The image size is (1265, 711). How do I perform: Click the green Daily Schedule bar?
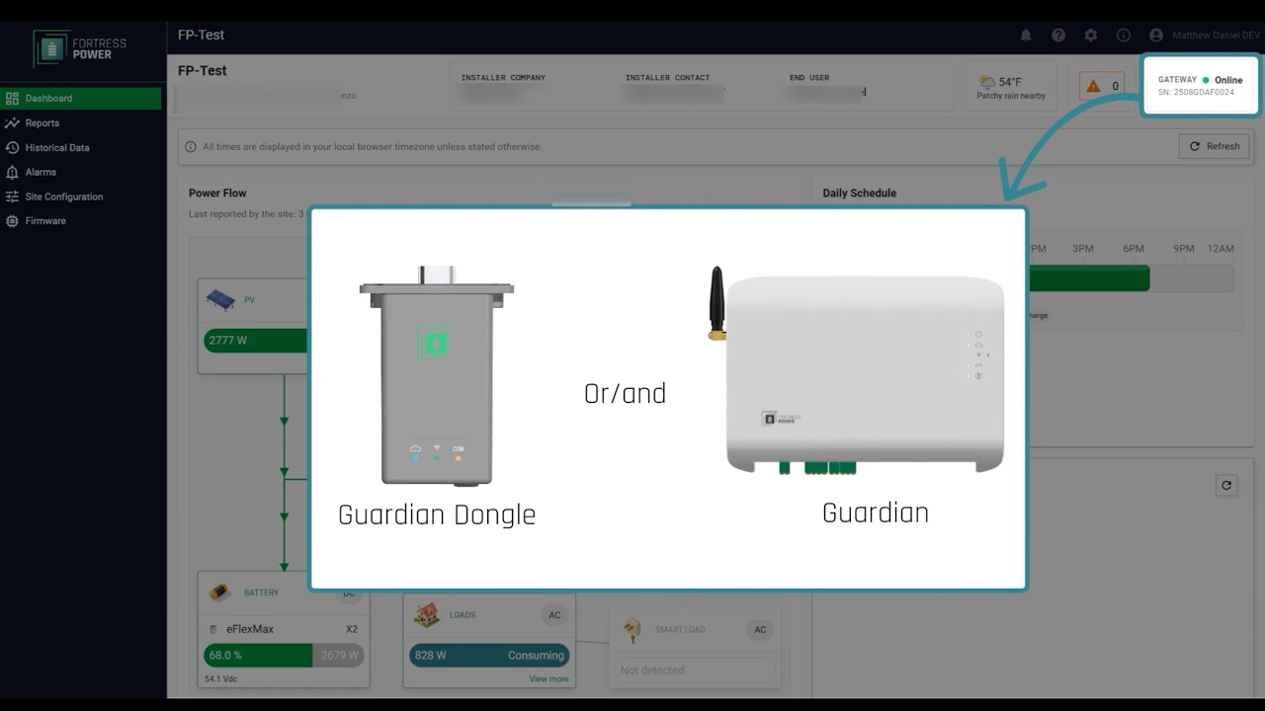pyautogui.click(x=1089, y=278)
